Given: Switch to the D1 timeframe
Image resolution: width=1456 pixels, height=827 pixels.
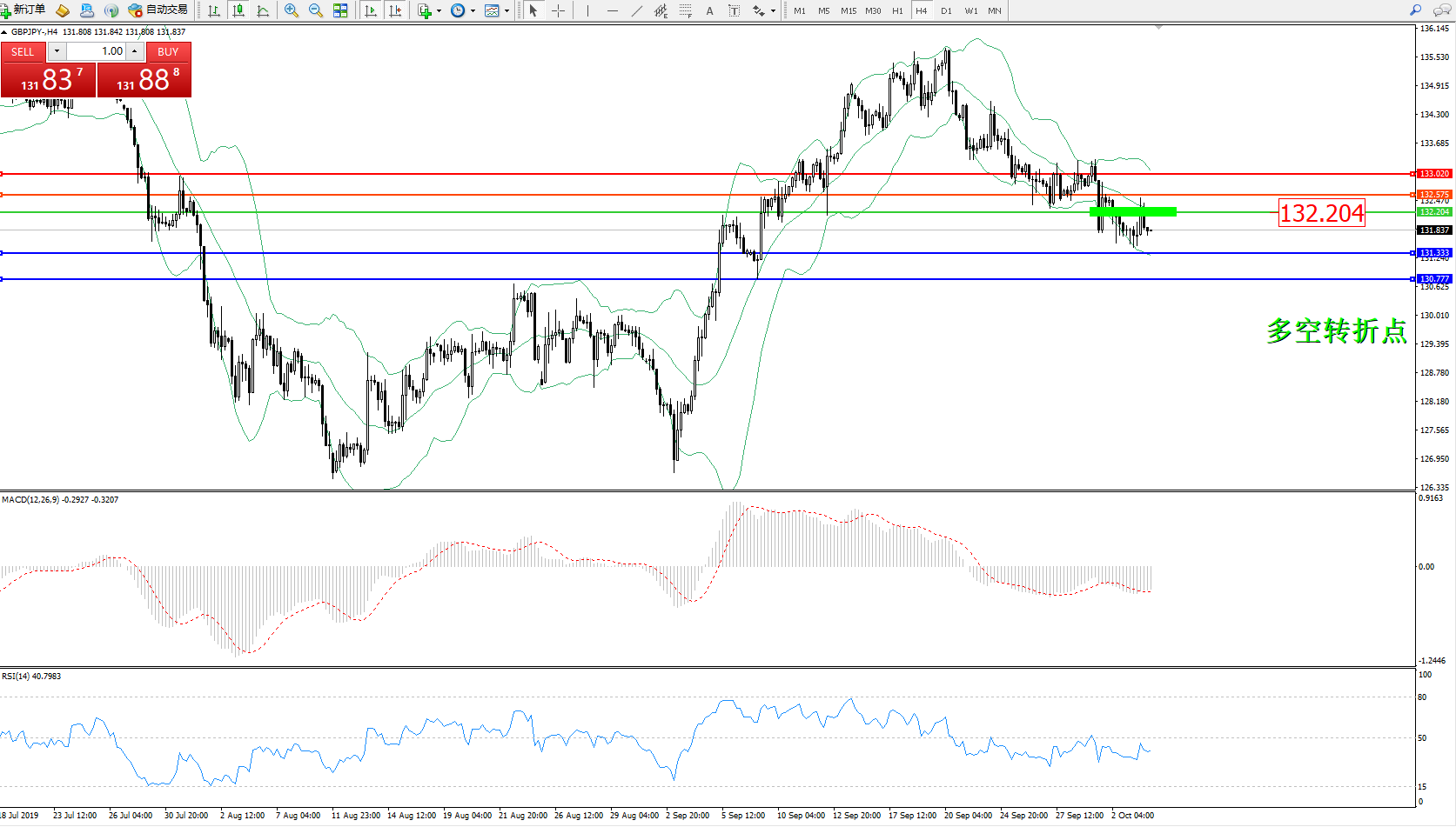Looking at the screenshot, I should pos(946,10).
